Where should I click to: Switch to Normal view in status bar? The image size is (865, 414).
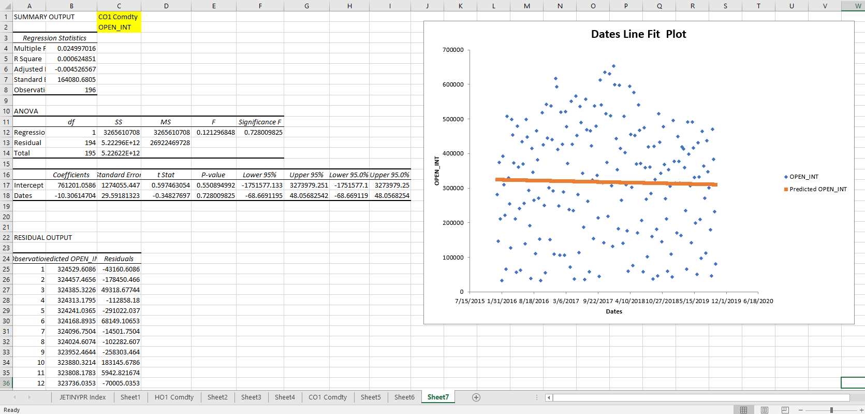[x=743, y=410]
